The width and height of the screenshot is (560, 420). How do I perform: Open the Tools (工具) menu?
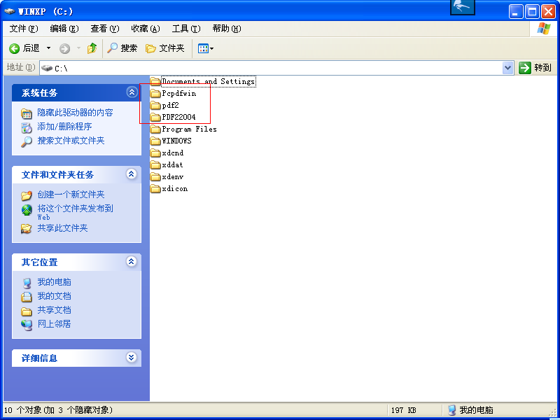click(186, 29)
